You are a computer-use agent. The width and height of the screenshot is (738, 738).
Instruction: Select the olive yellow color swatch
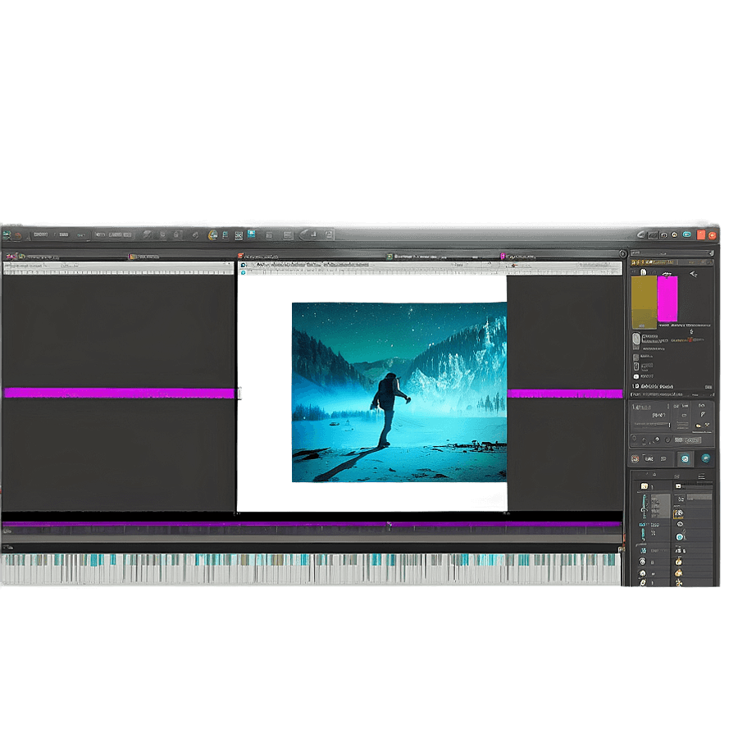click(645, 298)
